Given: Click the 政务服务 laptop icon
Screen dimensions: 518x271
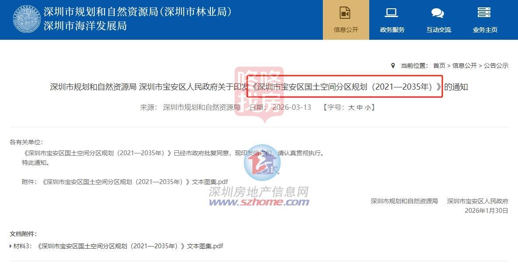Looking at the screenshot, I should pos(391,13).
